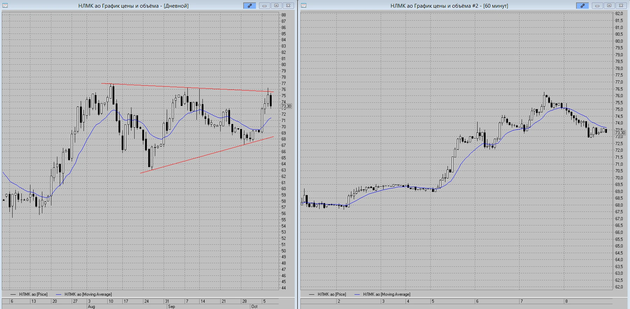Open the 60-minute chart window's system menu icon
Viewport: 630px width, 309px height.
303,6
